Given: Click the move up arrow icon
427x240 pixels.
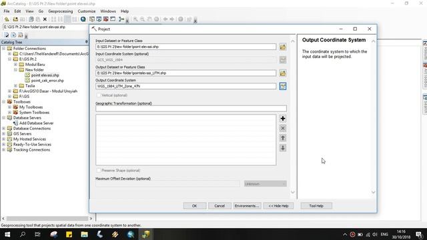Looking at the screenshot, I should coord(283,138).
